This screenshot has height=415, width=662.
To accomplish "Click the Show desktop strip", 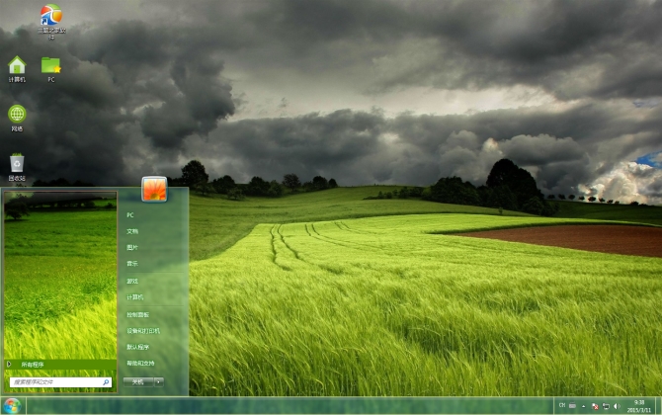I will (x=658, y=406).
